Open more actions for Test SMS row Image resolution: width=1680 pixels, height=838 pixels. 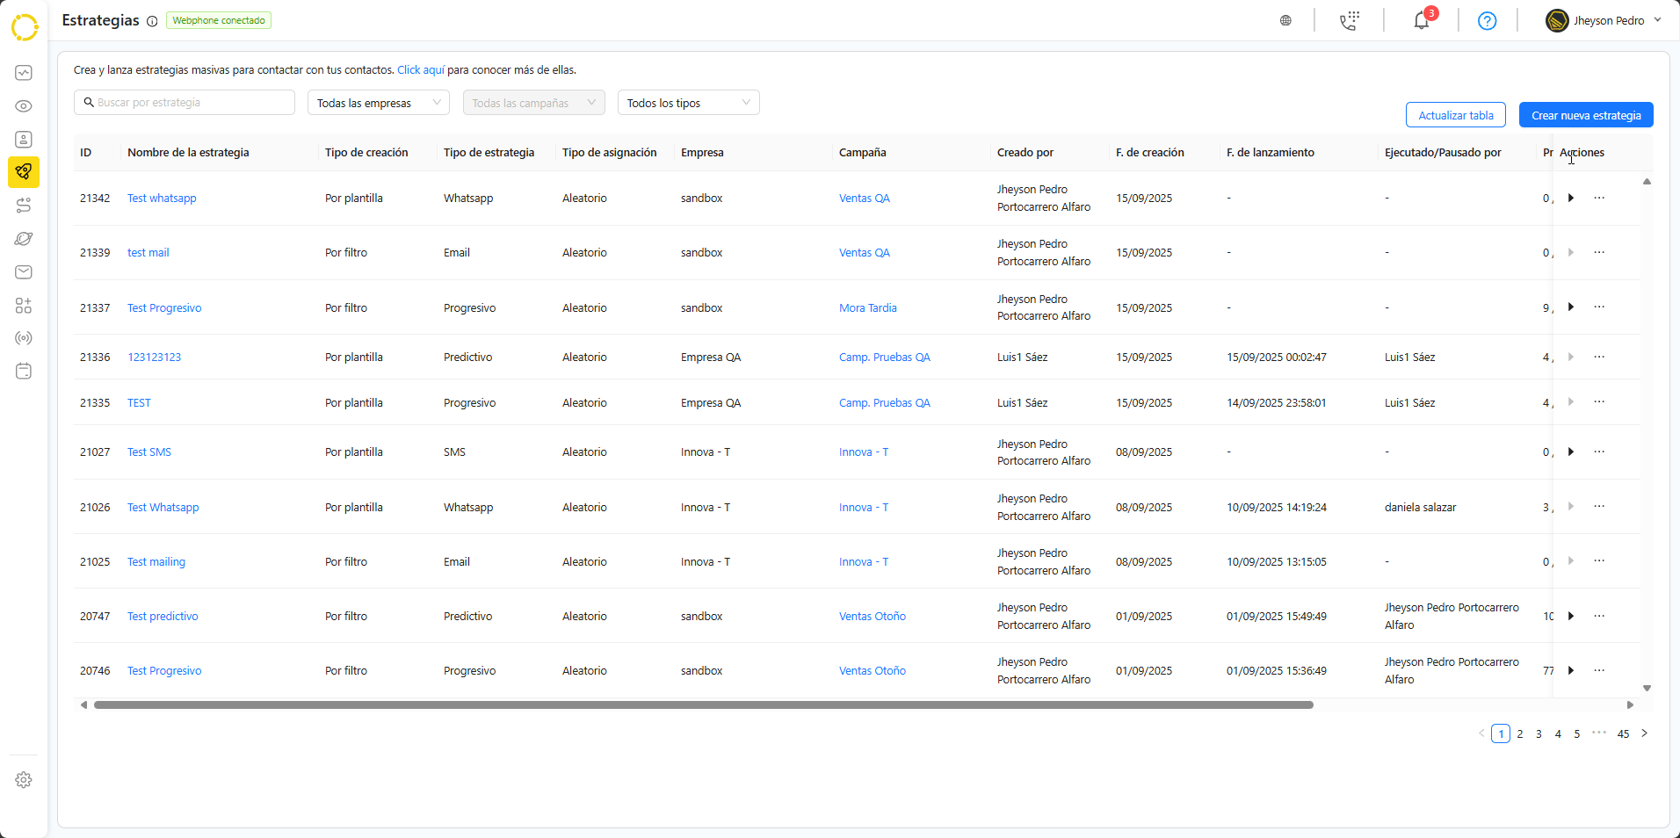tap(1599, 452)
